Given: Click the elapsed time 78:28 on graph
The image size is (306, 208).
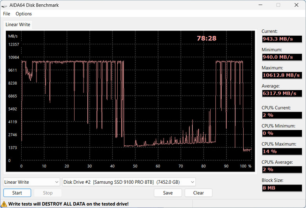Looking at the screenshot, I should coord(206,38).
